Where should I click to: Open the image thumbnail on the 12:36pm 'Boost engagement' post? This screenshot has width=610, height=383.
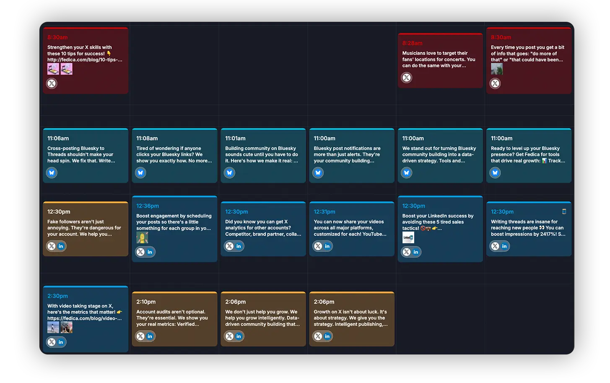(x=142, y=237)
